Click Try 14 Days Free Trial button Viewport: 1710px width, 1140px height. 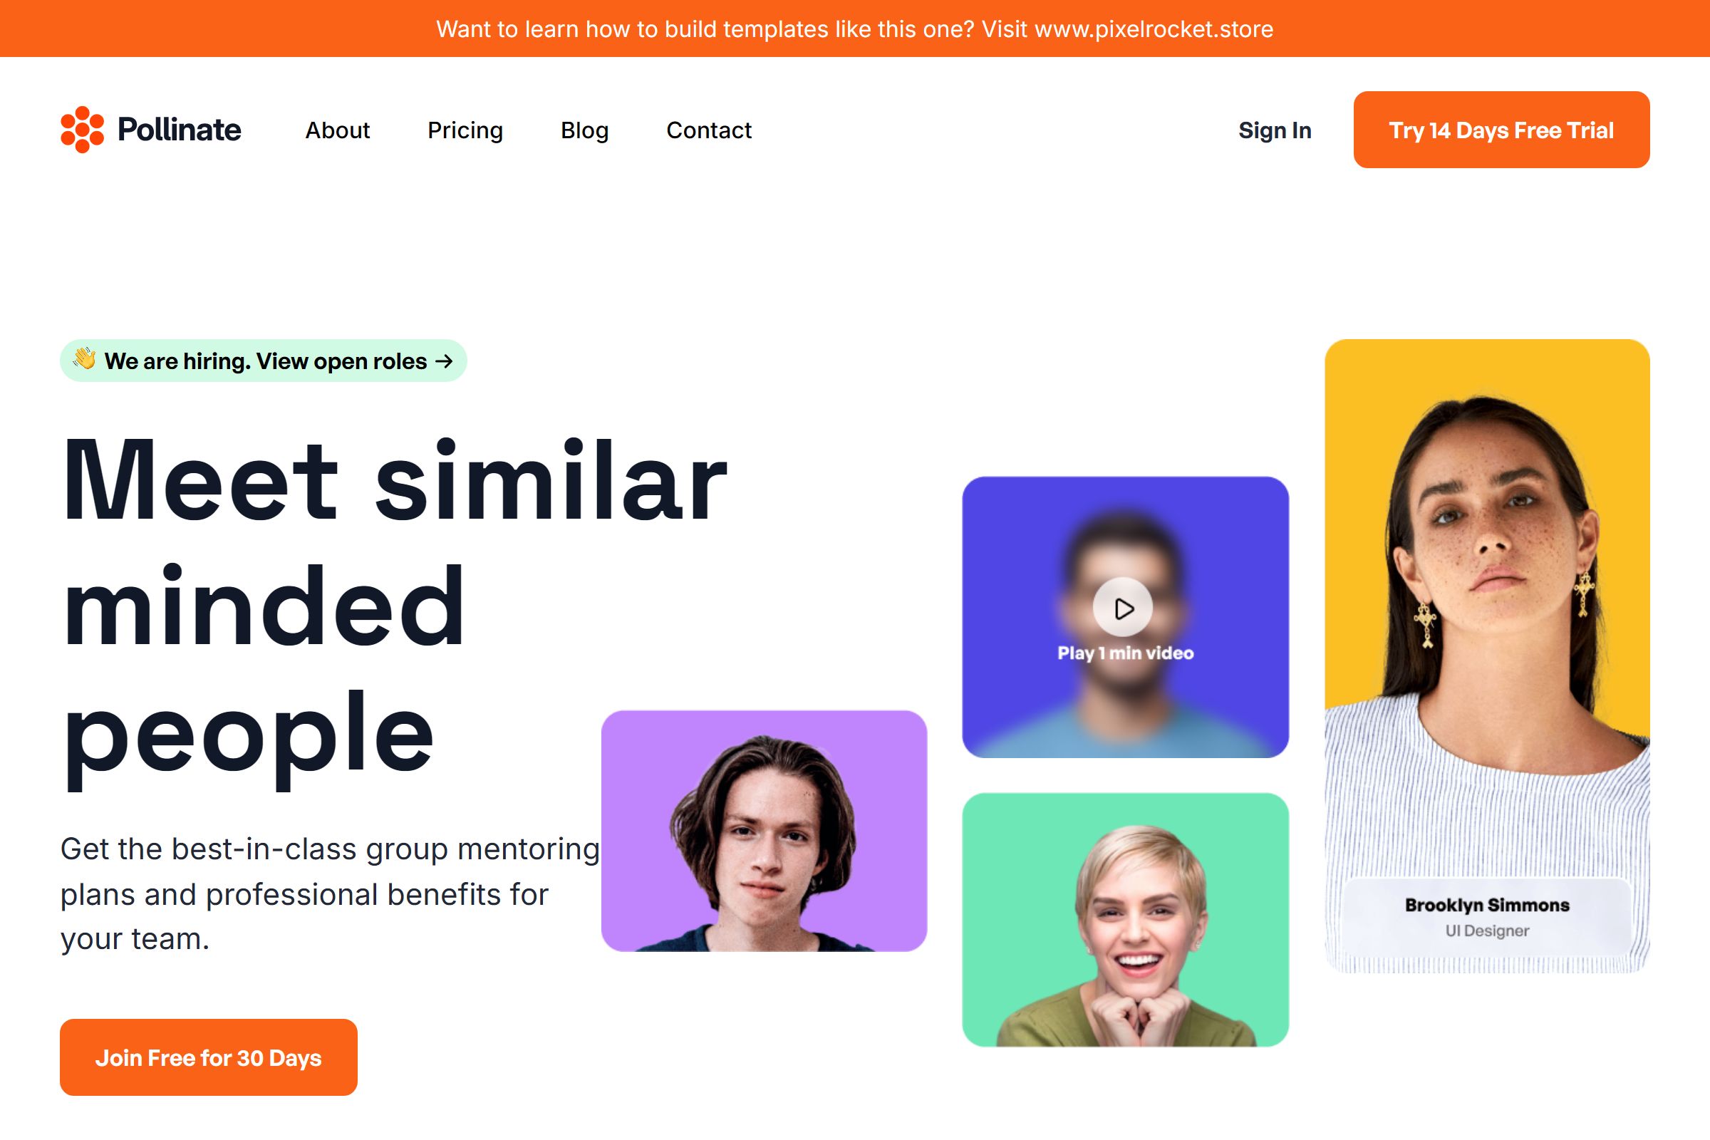(x=1501, y=130)
